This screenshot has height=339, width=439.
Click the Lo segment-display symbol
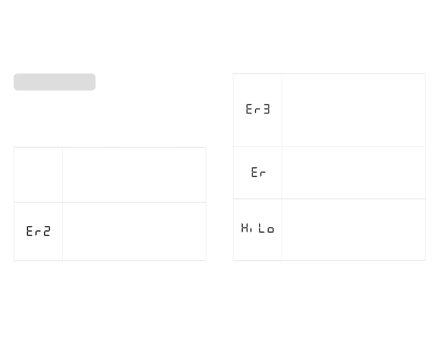(x=266, y=228)
